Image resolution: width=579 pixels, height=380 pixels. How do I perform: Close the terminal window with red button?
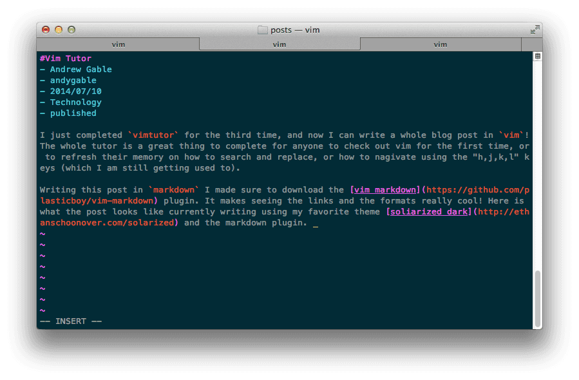point(46,30)
